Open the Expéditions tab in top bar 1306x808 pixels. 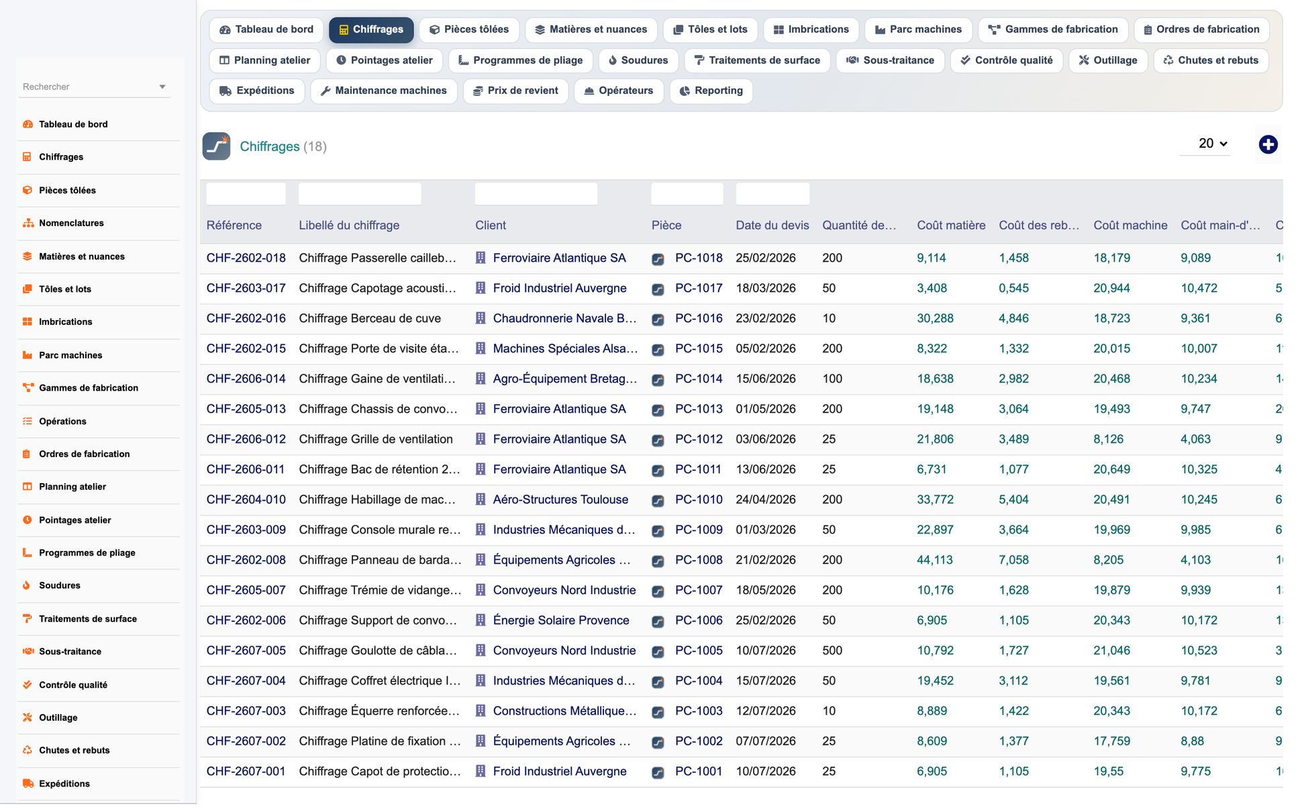coord(257,91)
